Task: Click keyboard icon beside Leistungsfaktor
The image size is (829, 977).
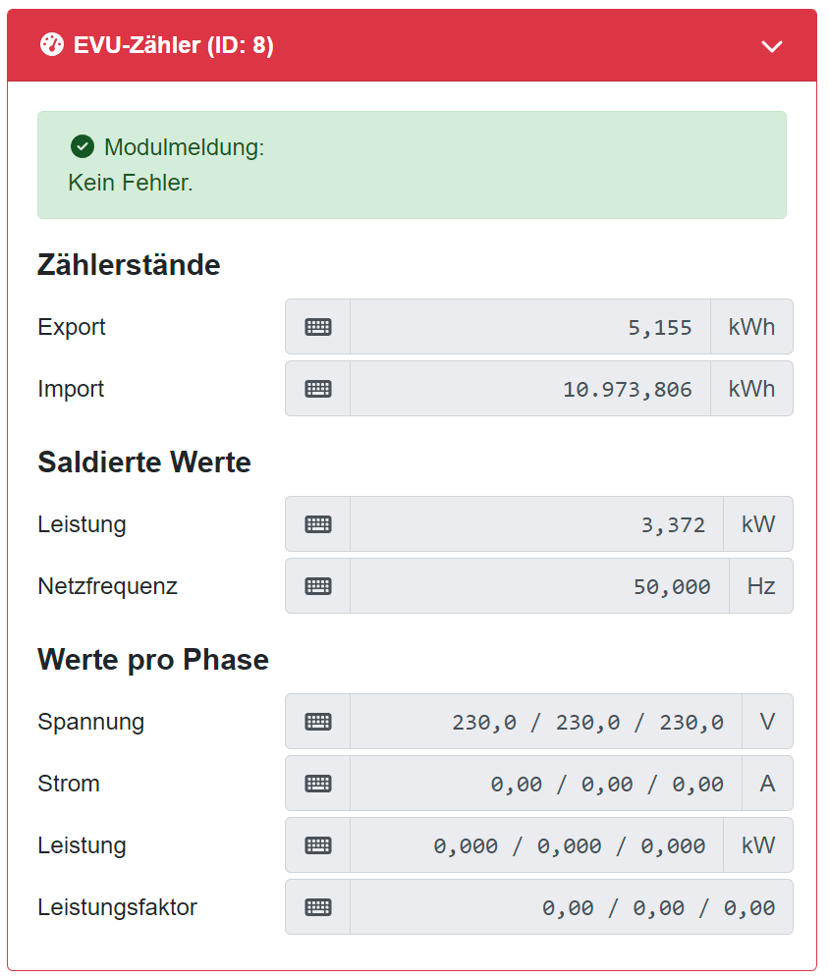Action: [318, 907]
